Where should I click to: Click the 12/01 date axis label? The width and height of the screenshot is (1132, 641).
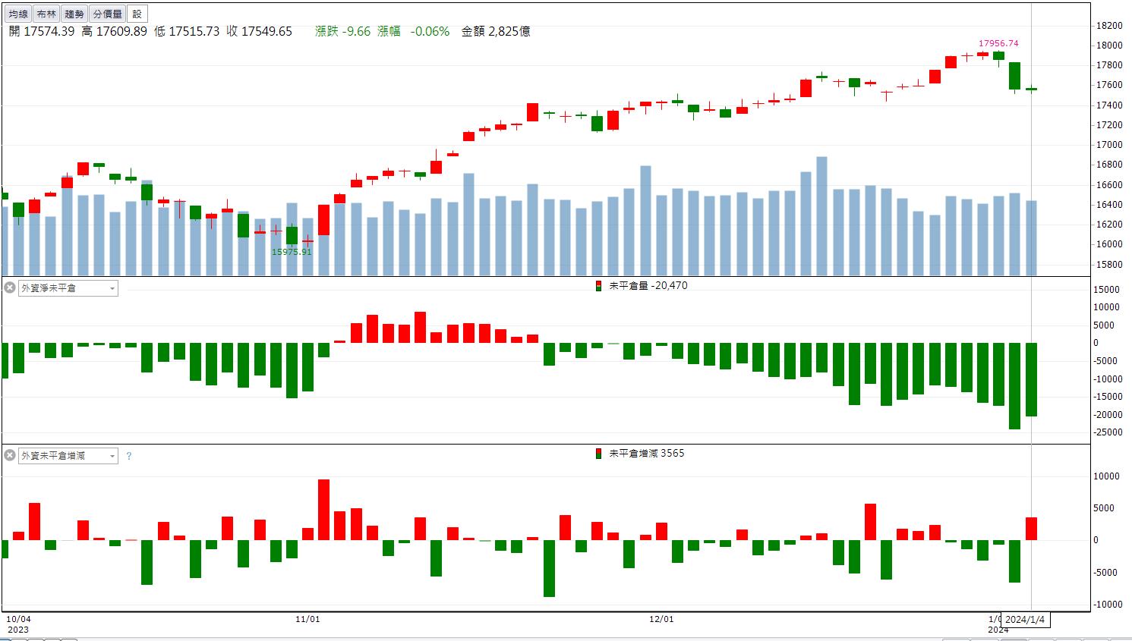661,619
